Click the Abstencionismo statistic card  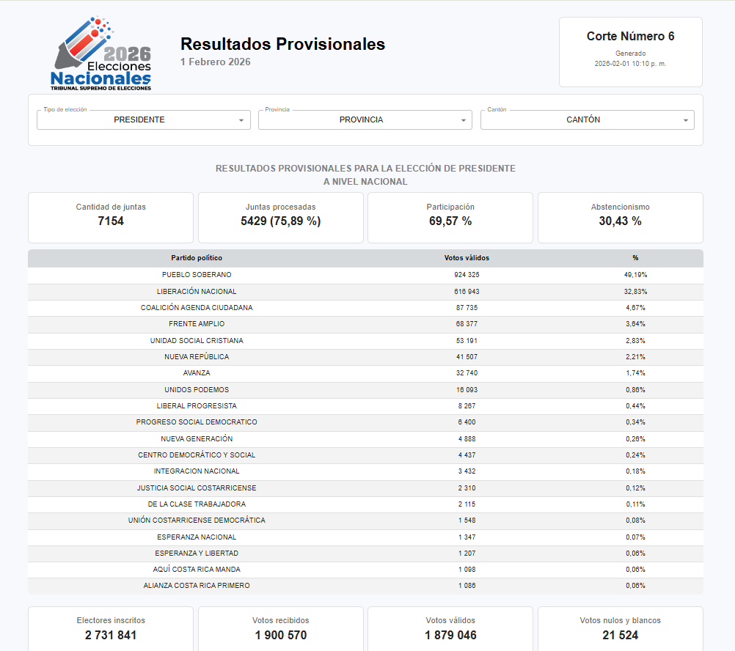click(x=620, y=217)
